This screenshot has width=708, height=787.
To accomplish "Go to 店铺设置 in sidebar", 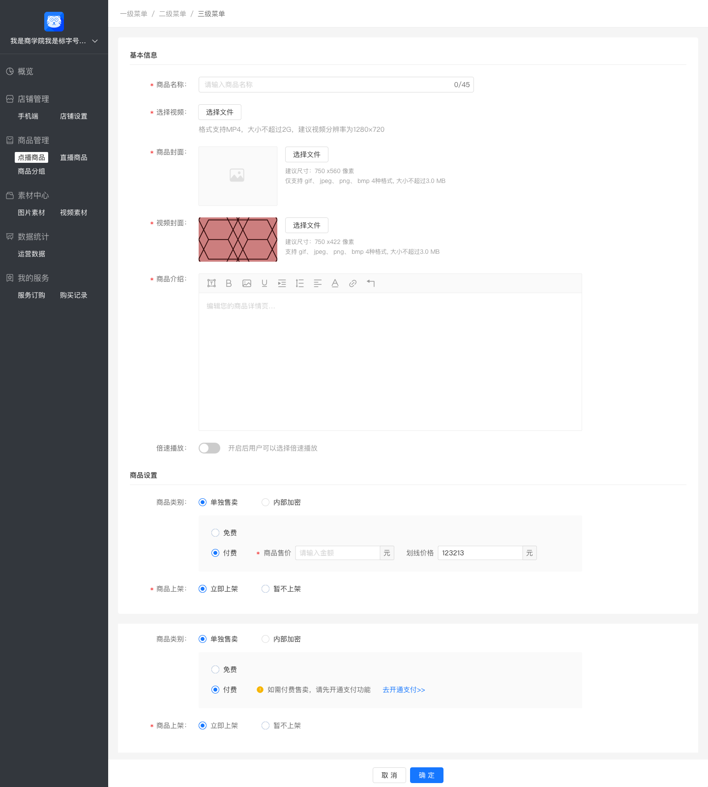I will (74, 116).
